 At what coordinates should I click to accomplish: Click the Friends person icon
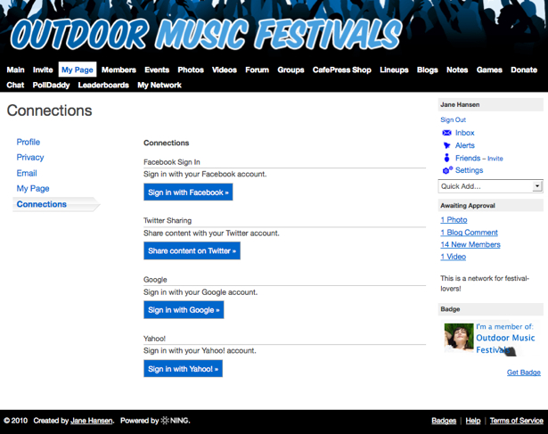click(x=446, y=158)
